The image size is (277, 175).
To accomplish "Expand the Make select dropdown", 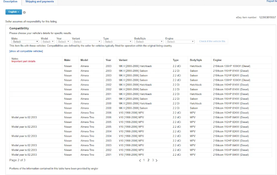I will point(25,42).
